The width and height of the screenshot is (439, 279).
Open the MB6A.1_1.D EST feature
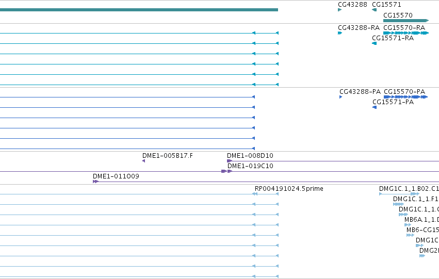pyautogui.click(x=408, y=225)
